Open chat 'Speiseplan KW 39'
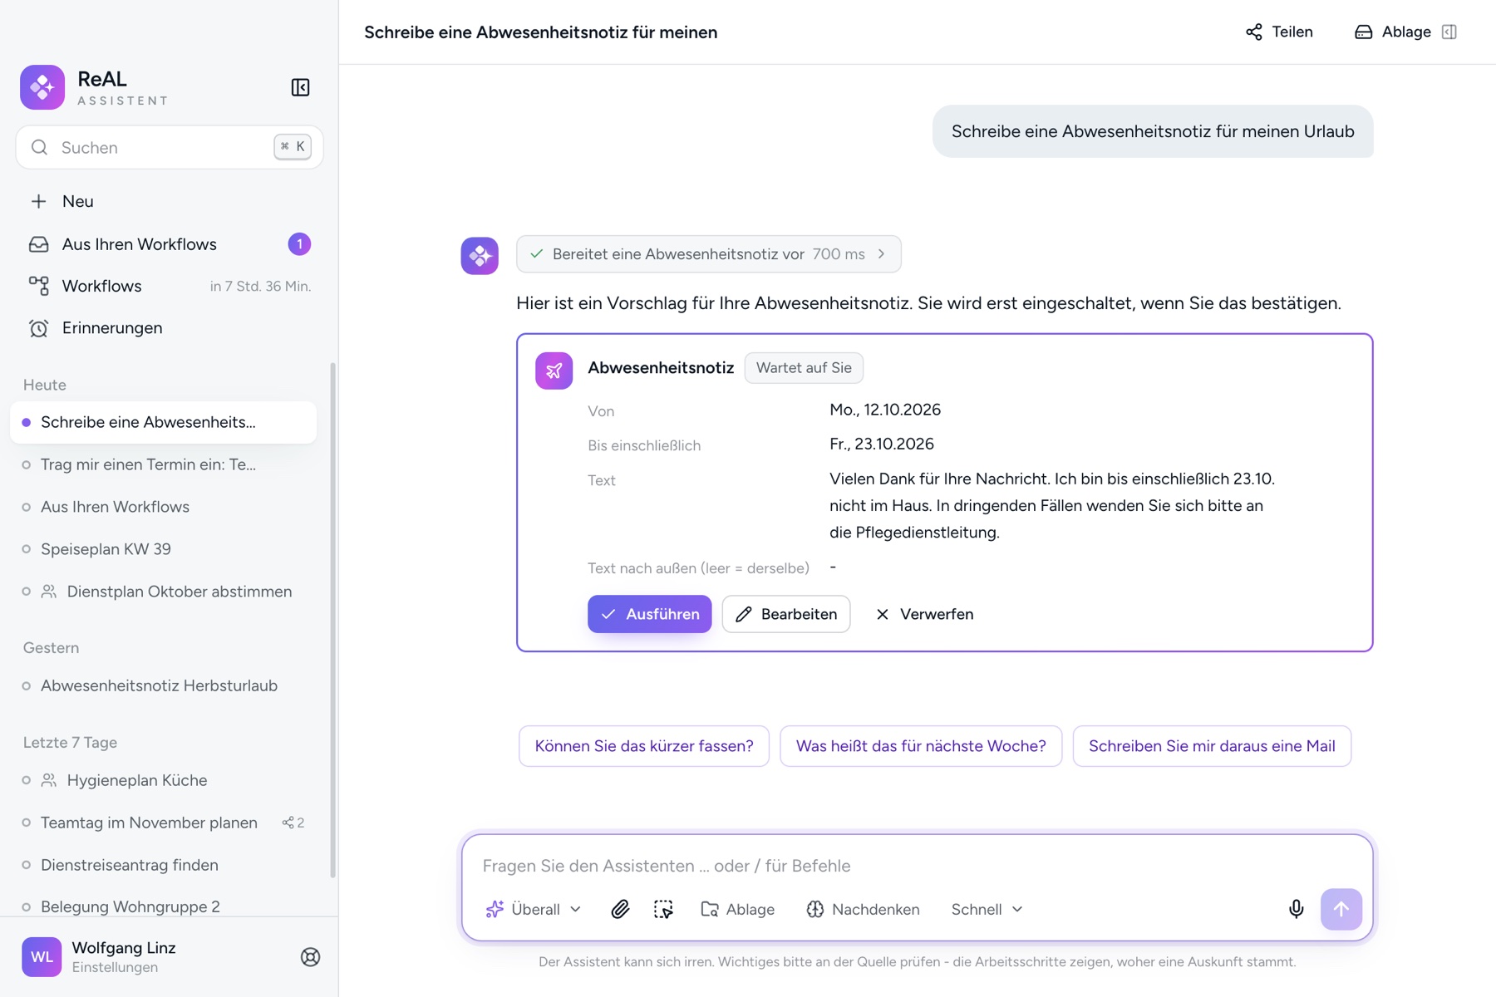 pyautogui.click(x=163, y=549)
